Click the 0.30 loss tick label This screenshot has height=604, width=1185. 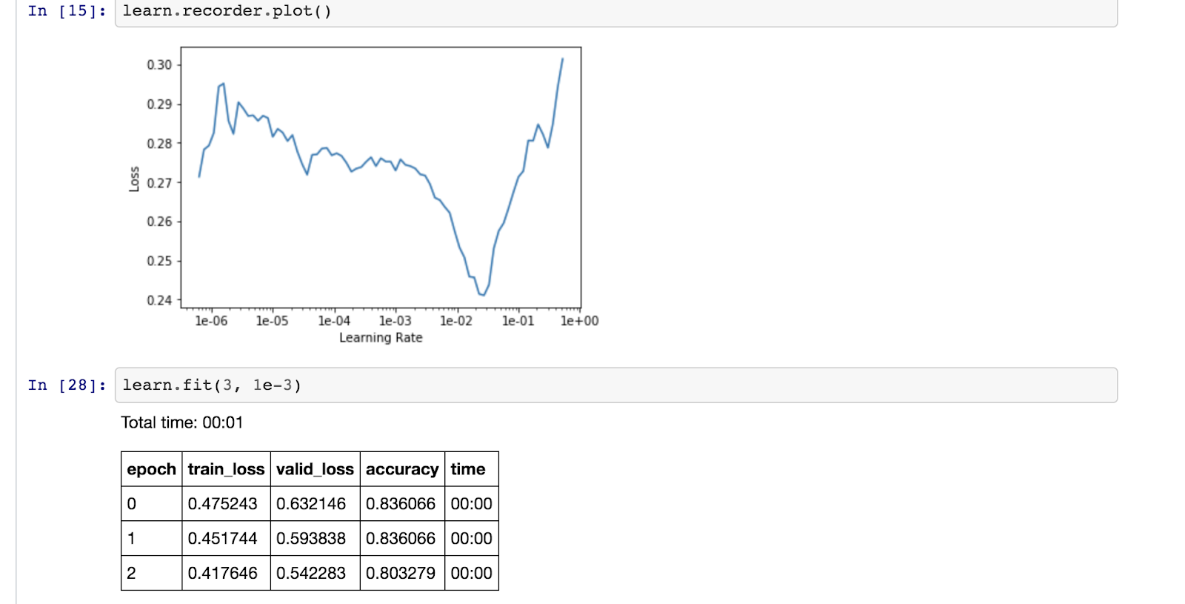pyautogui.click(x=159, y=65)
